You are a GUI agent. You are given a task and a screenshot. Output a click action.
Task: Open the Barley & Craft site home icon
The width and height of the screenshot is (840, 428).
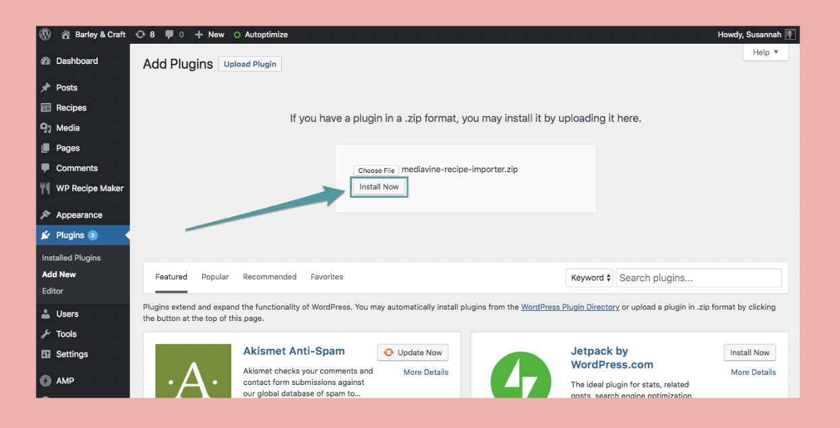65,34
